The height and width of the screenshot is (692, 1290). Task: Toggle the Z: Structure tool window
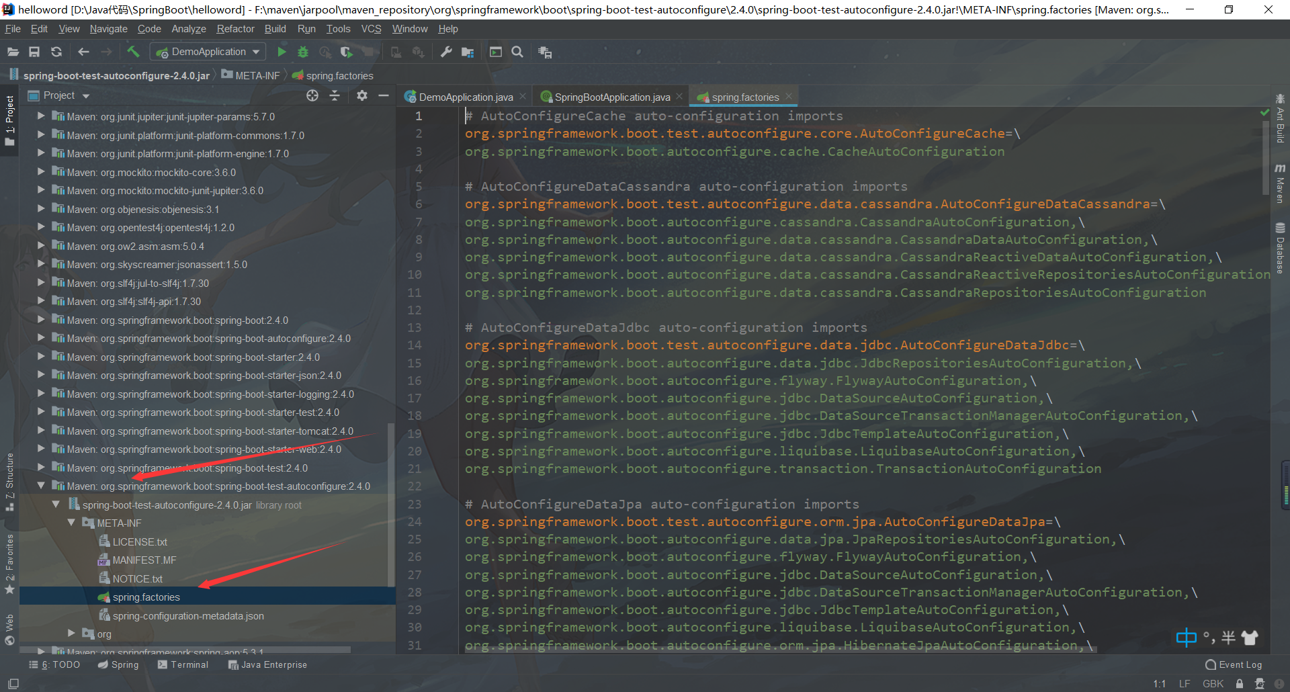pos(9,482)
